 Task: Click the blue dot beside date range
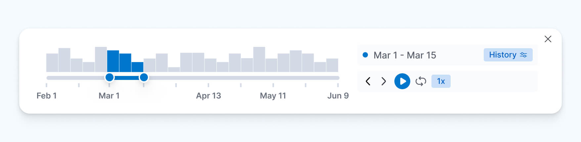click(x=365, y=55)
